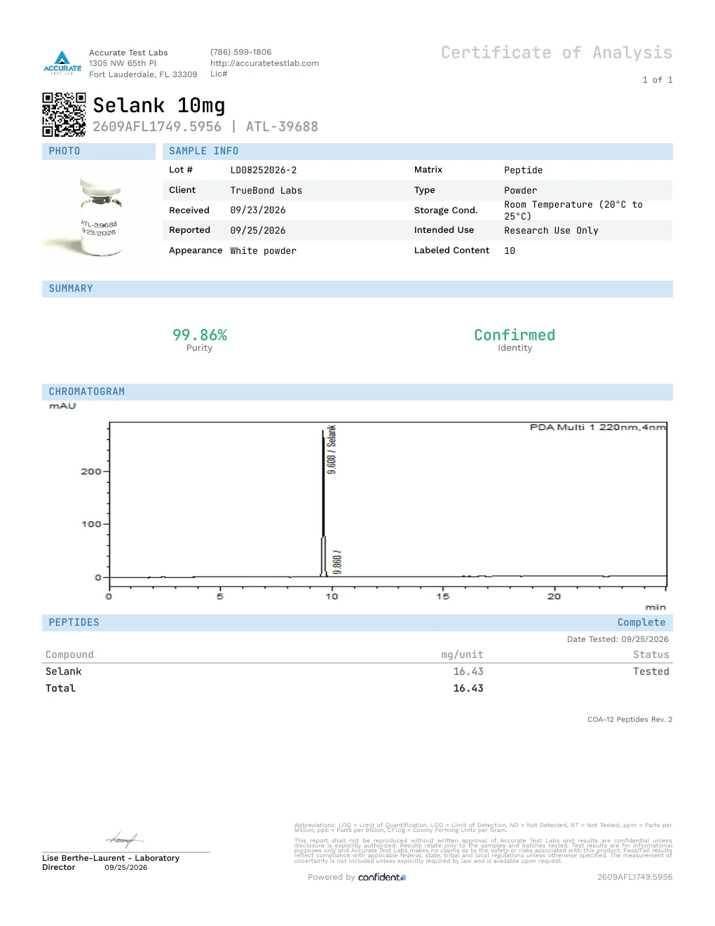Click the 99.86% purity figure
The image size is (715, 926).
(x=200, y=335)
